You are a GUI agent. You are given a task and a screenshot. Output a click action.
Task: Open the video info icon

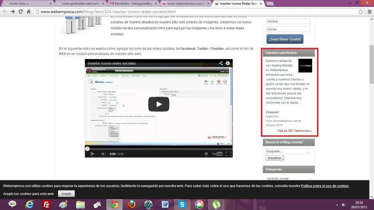tap(228, 63)
